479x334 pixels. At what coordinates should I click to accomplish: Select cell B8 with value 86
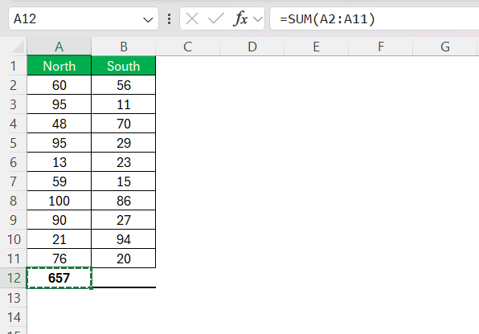pyautogui.click(x=124, y=201)
